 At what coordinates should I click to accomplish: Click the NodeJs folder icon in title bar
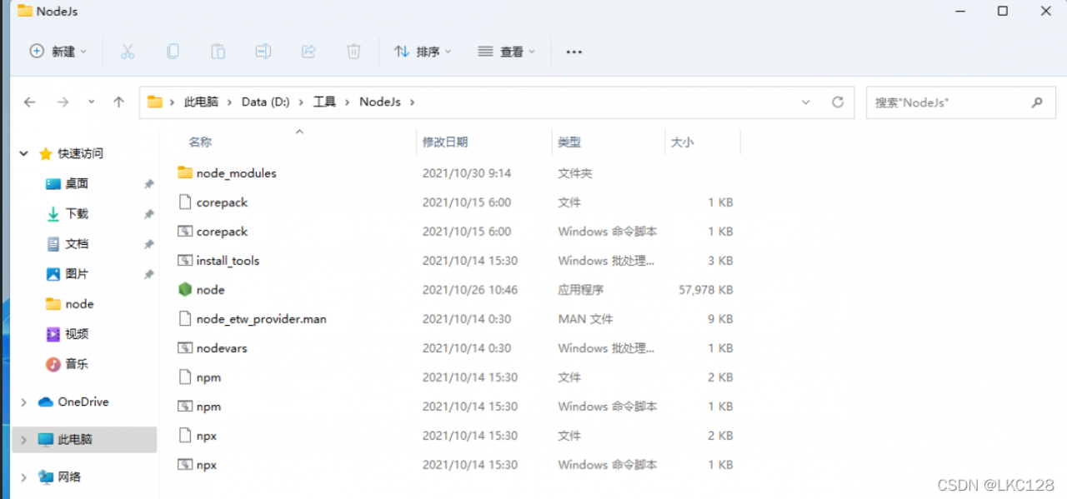(25, 11)
